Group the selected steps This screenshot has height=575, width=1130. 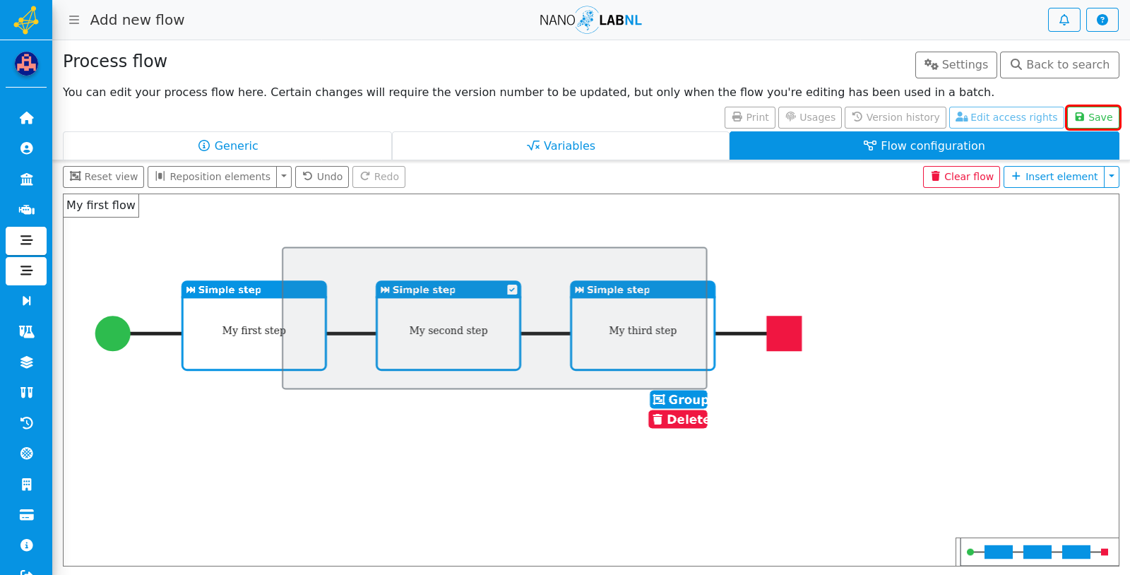[x=679, y=400]
